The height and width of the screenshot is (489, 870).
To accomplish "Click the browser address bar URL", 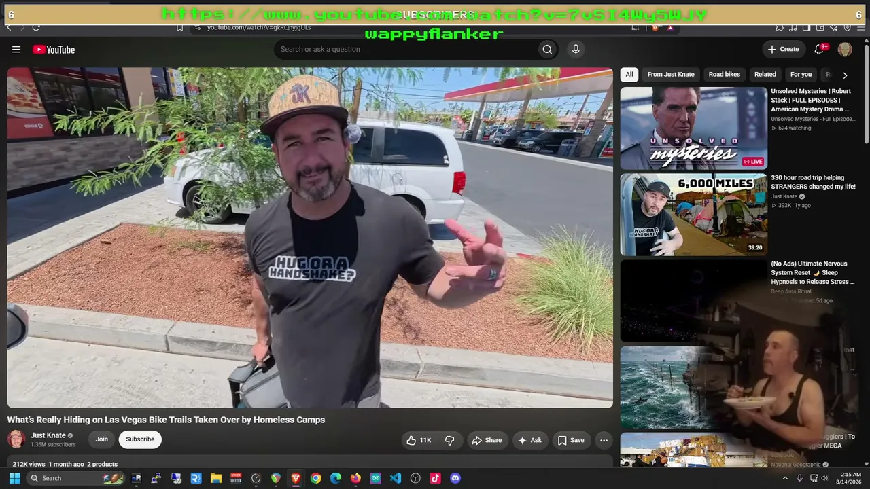I will pos(259,28).
